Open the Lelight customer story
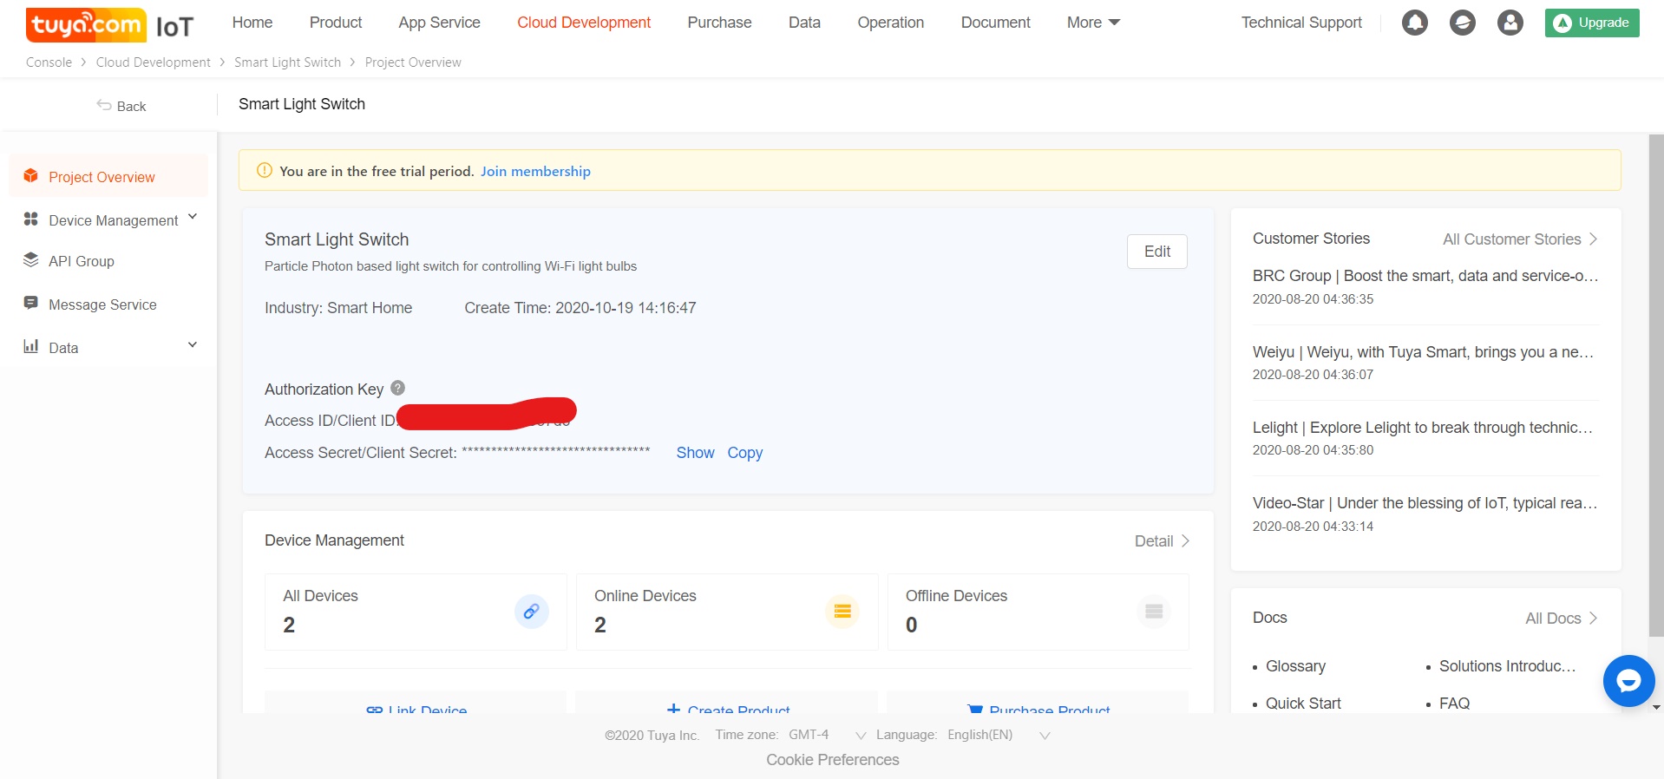This screenshot has height=779, width=1664. pos(1423,428)
